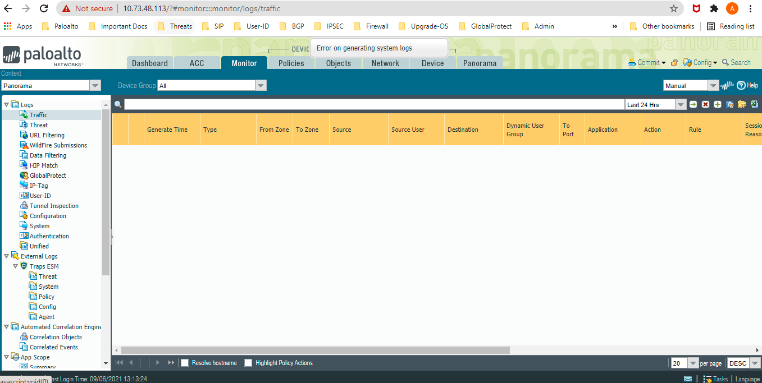The image size is (762, 383).
Task: Open the DESC sort order dropdown
Action: point(755,363)
